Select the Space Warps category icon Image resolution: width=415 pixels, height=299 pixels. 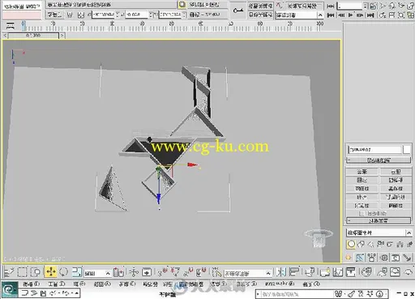coord(400,244)
